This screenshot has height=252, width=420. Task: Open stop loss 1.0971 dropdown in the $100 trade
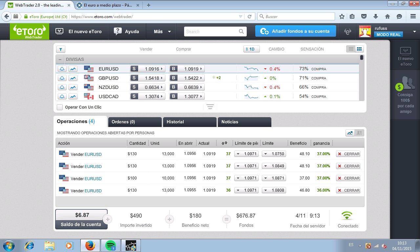coord(246,178)
